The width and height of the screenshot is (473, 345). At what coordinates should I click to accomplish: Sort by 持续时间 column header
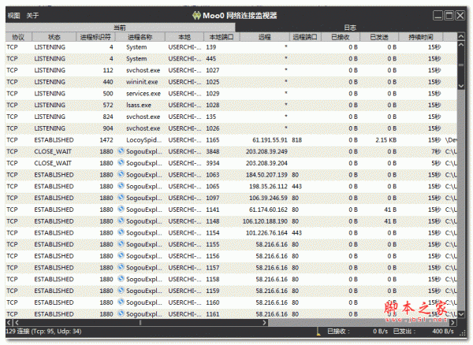pyautogui.click(x=421, y=37)
